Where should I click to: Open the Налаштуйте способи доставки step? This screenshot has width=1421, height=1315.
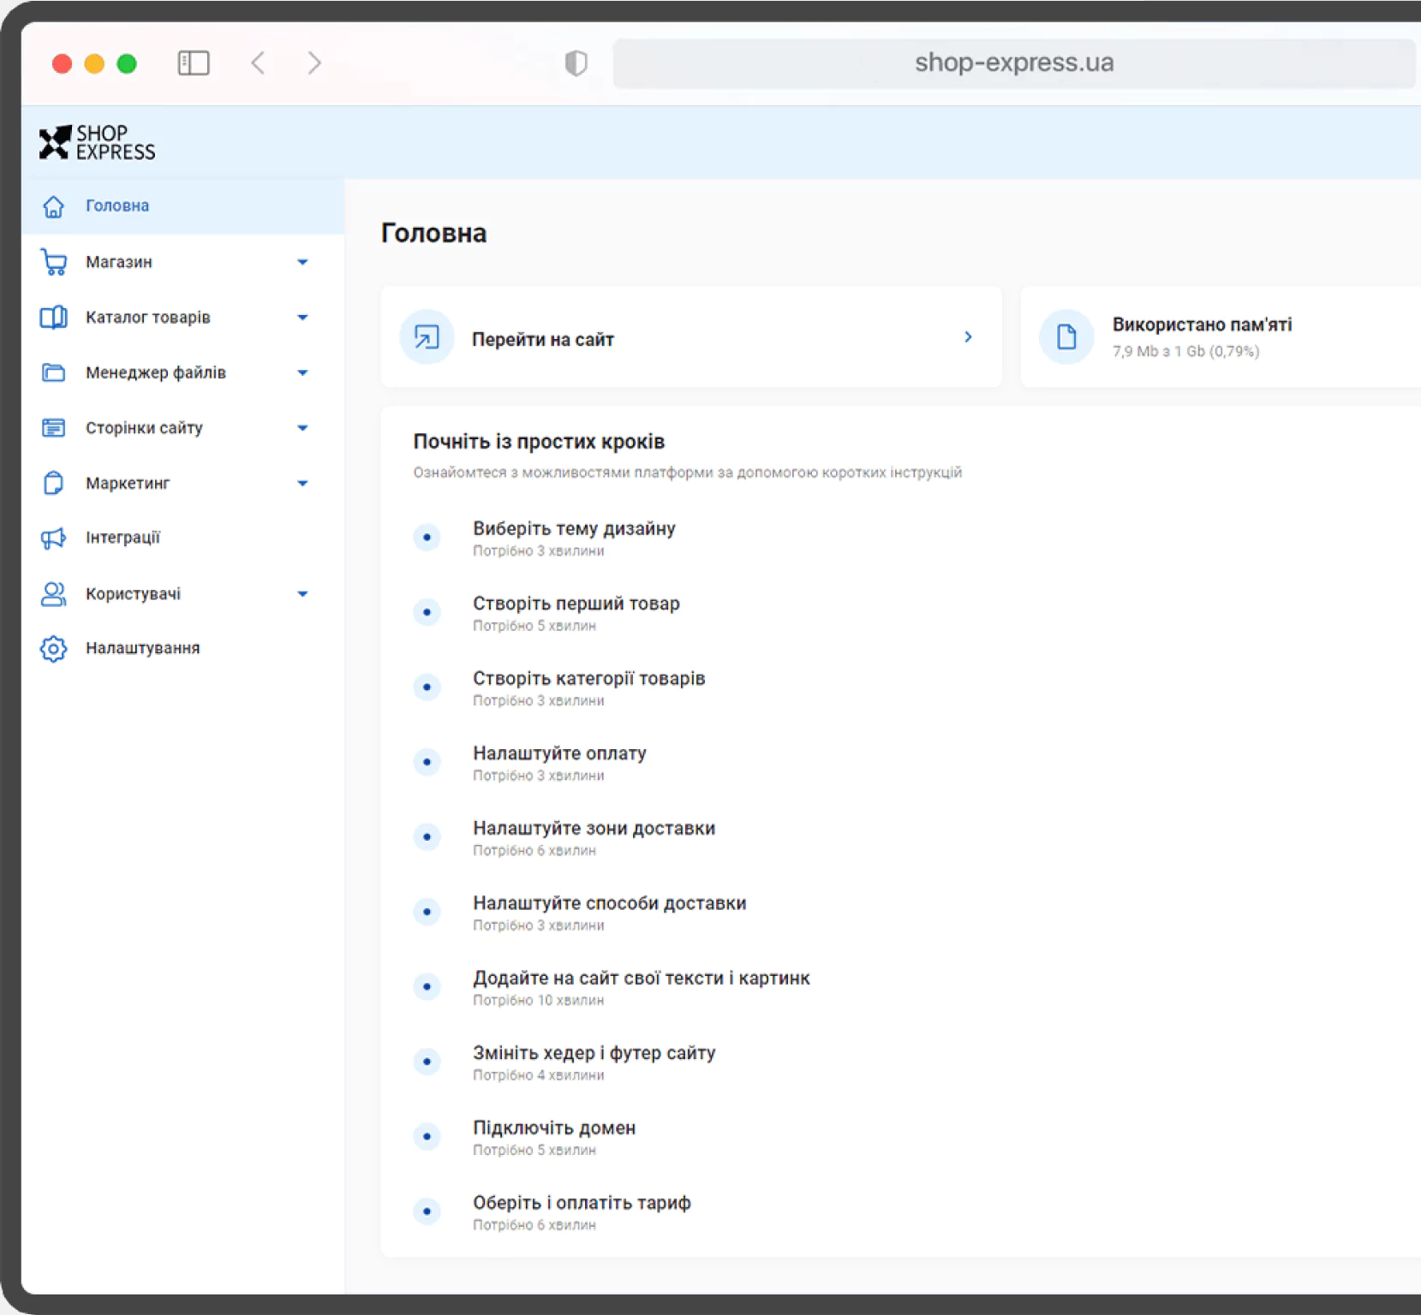(x=609, y=903)
